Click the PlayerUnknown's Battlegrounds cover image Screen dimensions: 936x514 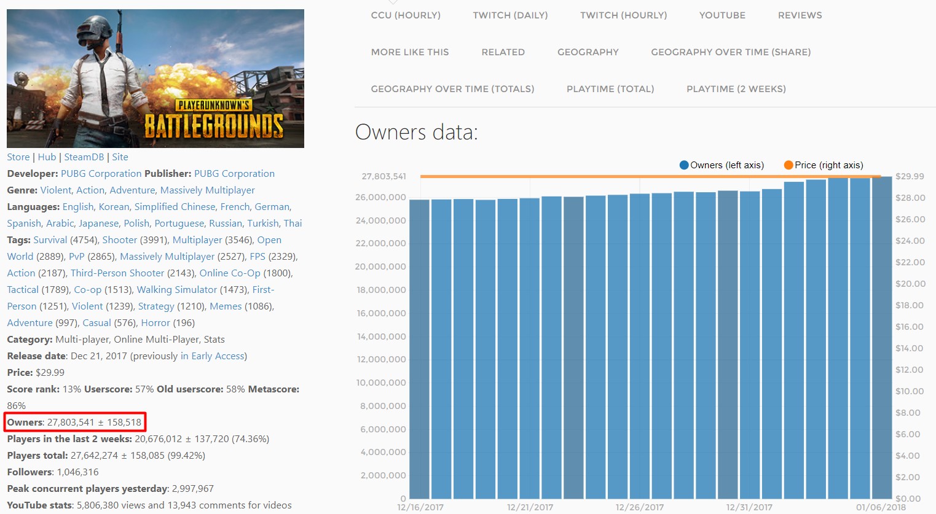[155, 79]
